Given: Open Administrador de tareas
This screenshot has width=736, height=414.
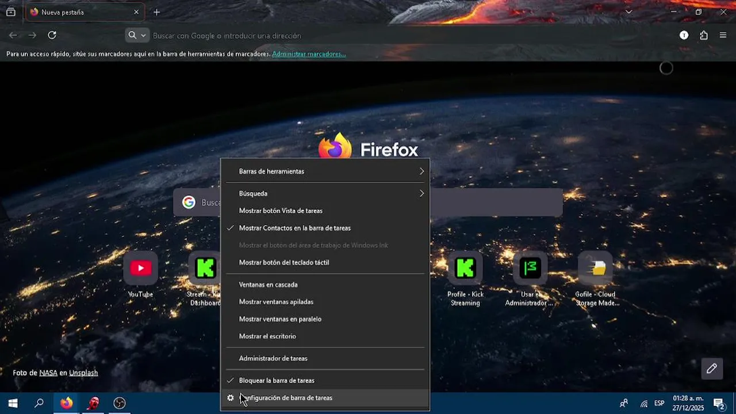Looking at the screenshot, I should pos(325,358).
